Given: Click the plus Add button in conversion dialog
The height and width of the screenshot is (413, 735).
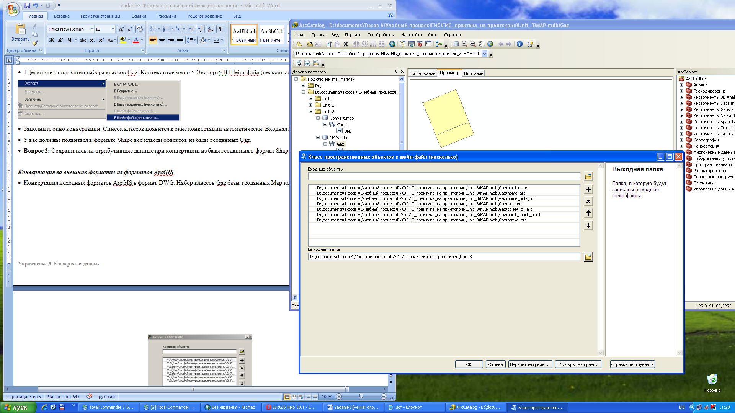Looking at the screenshot, I should click(x=588, y=189).
